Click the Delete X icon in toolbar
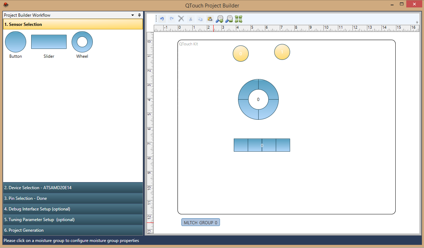This screenshot has height=248, width=424. pyautogui.click(x=181, y=19)
